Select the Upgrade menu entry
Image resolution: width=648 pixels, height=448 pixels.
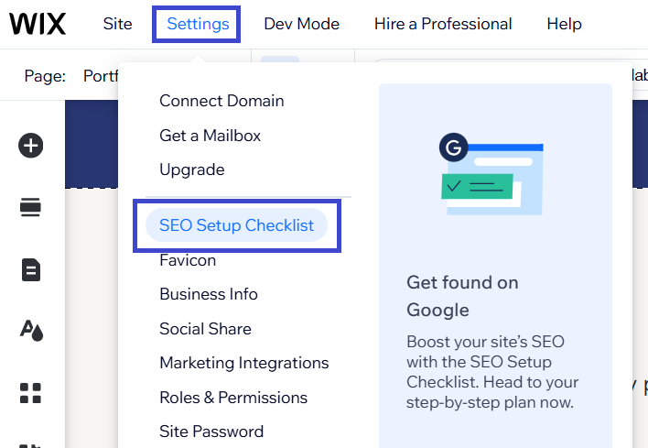point(191,169)
